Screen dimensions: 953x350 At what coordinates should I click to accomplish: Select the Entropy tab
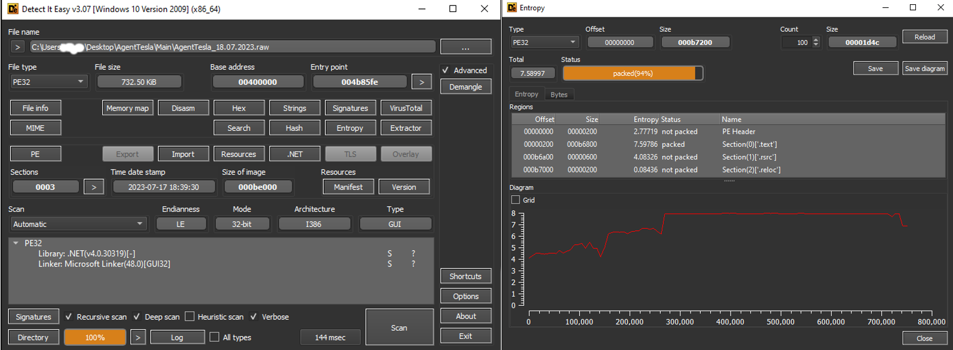[526, 94]
